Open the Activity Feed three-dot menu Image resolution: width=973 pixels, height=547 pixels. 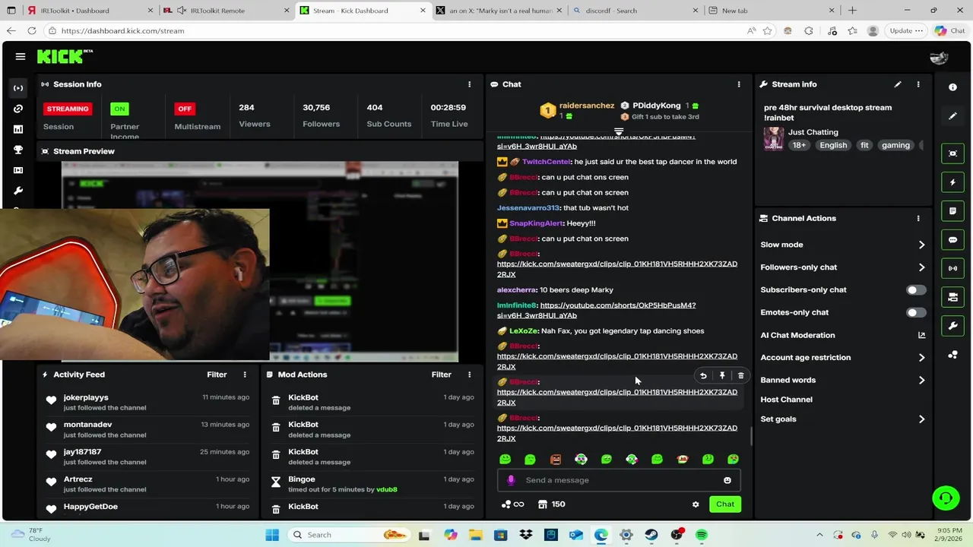point(244,375)
